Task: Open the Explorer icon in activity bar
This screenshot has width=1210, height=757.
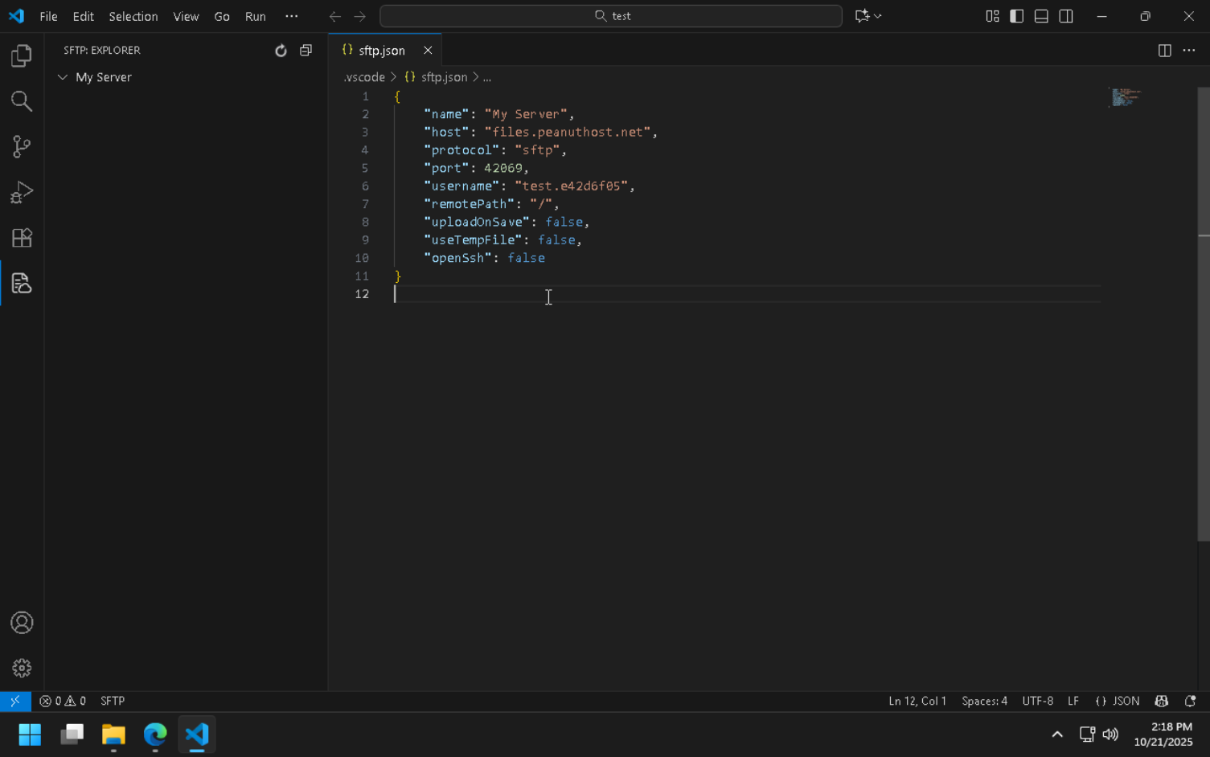Action: (22, 55)
